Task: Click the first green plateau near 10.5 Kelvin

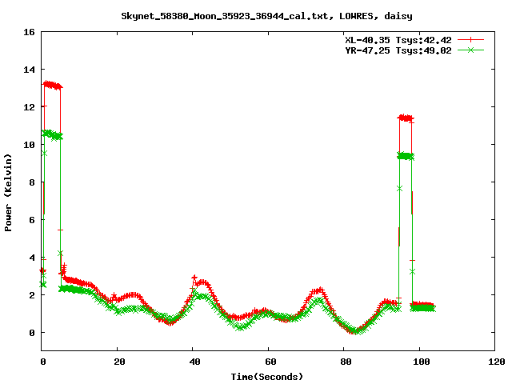Action: pos(52,134)
